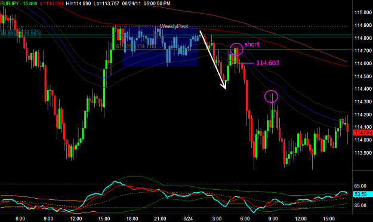Click the cyan 53.59 indicator value tag
The image size is (373, 222).
363,194
